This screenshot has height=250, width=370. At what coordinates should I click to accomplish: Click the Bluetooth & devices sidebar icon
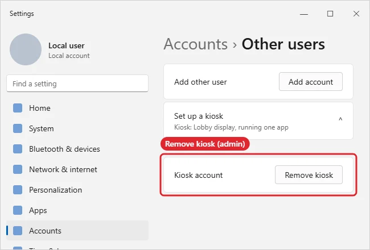(18, 149)
